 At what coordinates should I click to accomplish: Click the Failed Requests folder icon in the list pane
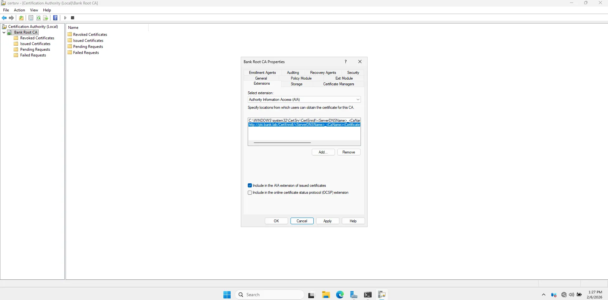(x=70, y=52)
